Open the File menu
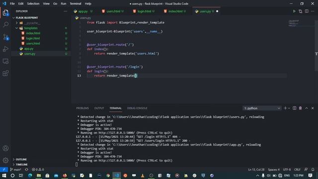This screenshot has height=179, width=318. click(x=12, y=3)
